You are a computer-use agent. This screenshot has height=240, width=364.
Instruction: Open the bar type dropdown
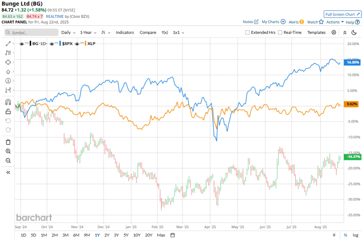[106, 33]
